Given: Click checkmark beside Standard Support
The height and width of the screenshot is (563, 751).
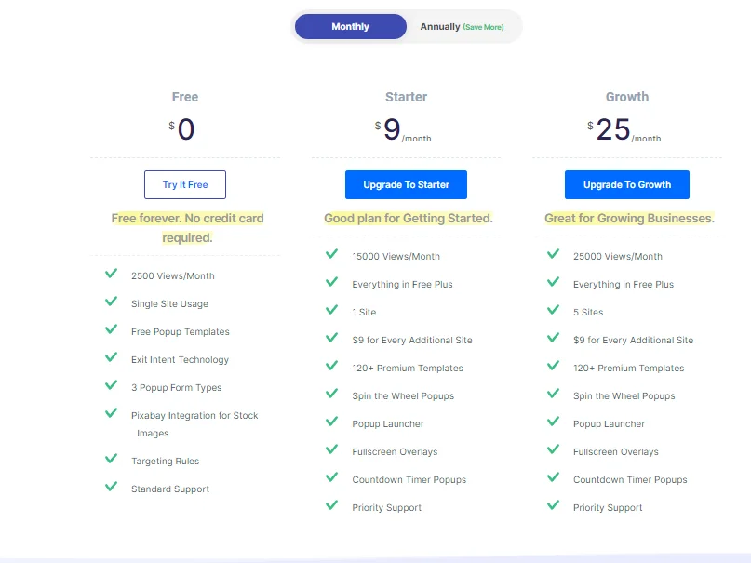Looking at the screenshot, I should 112,488.
